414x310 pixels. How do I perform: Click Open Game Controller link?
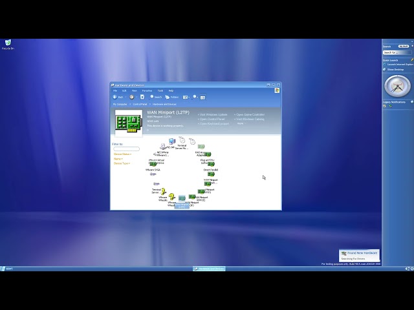click(250, 114)
